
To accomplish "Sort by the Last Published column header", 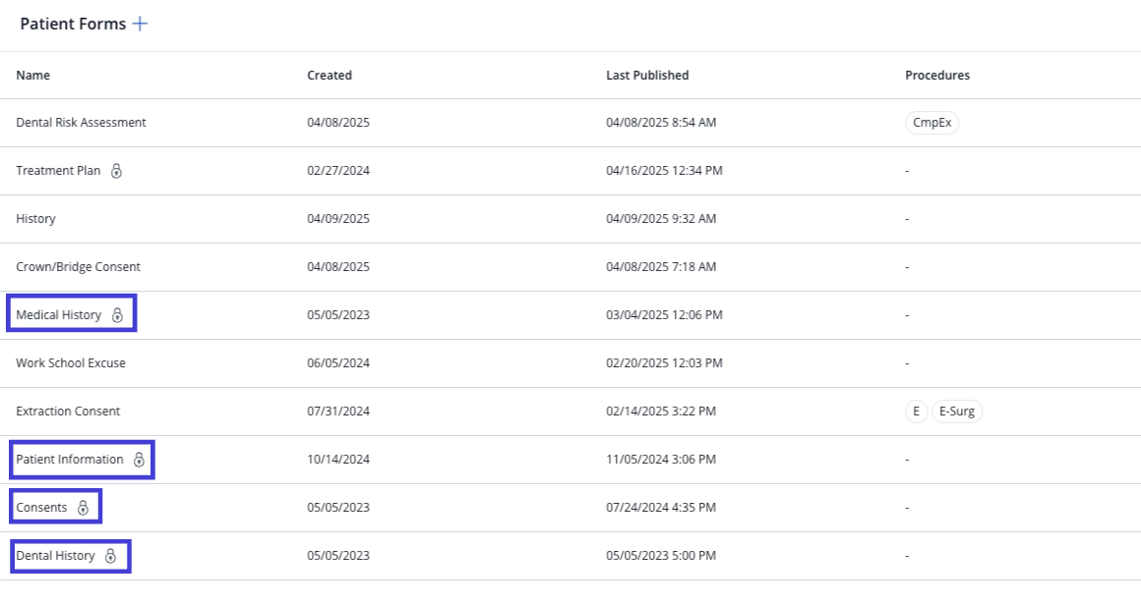I will (647, 76).
